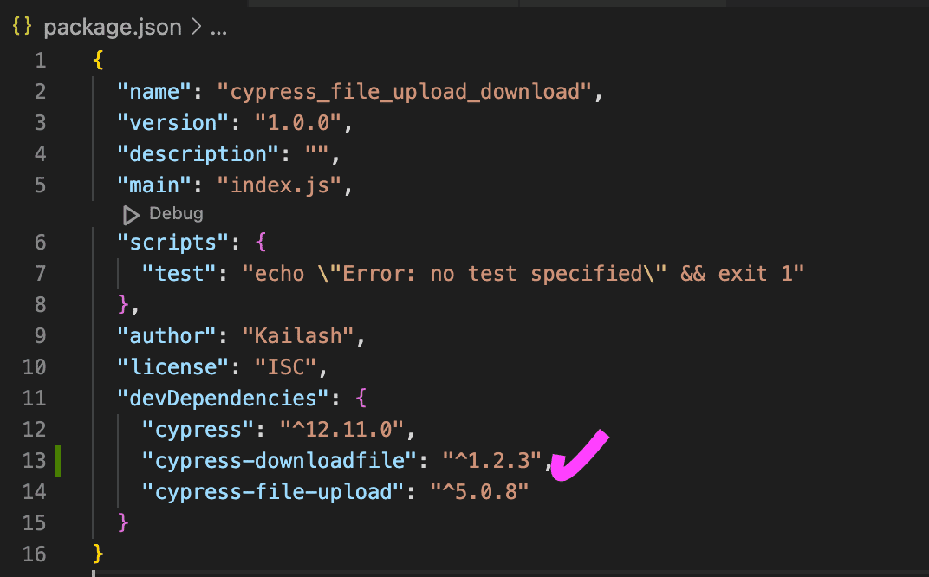
Task: Click the pink checkmark annotation
Action: coord(579,456)
